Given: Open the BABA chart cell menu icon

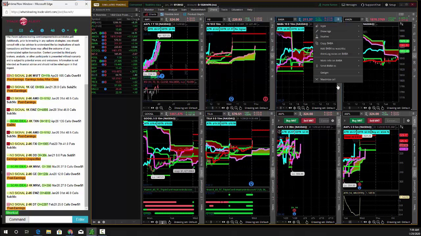Looking at the screenshot, I should [x=338, y=19].
